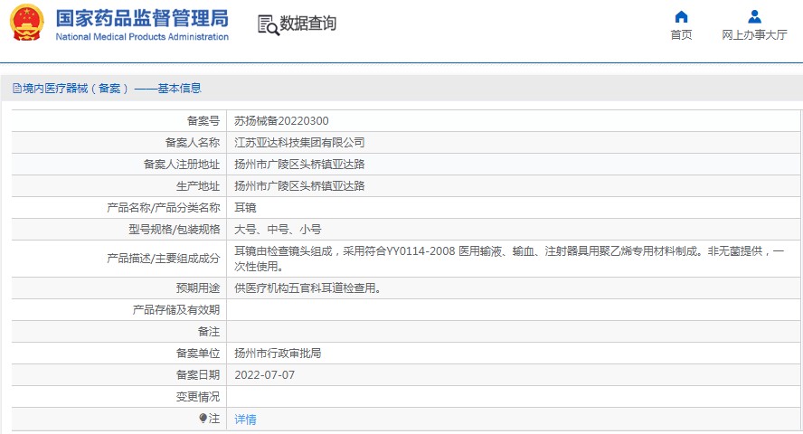Select filing date 2022-07-07

[x=265, y=374]
